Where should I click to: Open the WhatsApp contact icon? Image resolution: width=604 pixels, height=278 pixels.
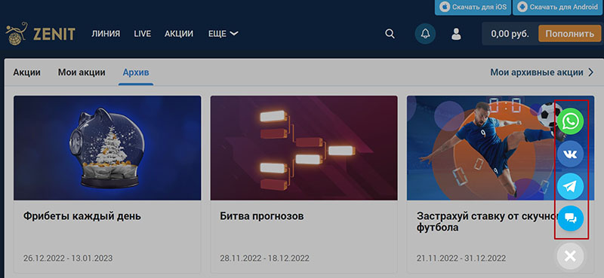570,121
